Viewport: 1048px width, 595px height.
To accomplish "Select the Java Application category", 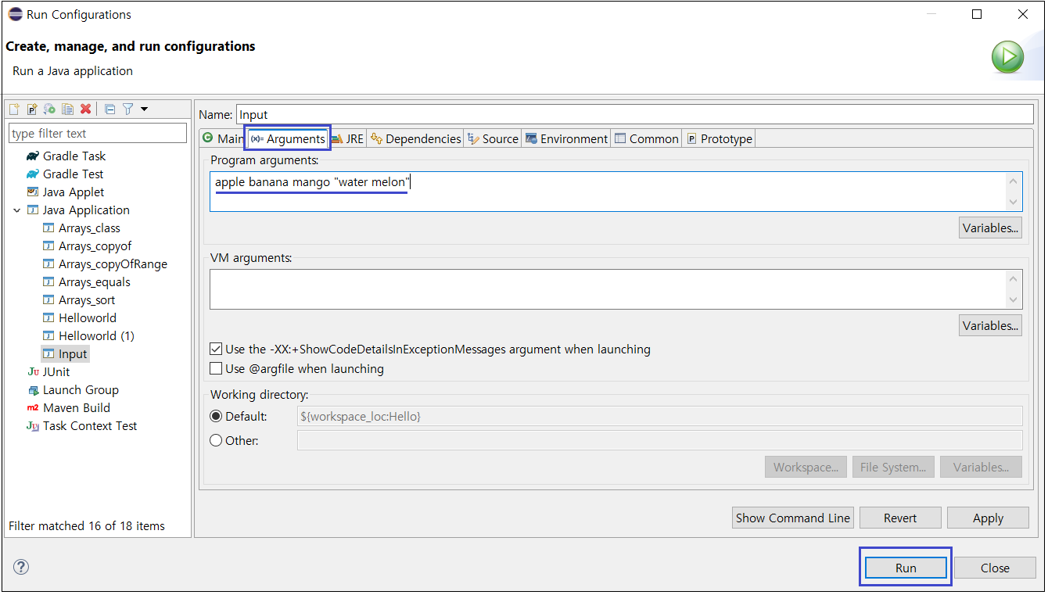I will (86, 210).
